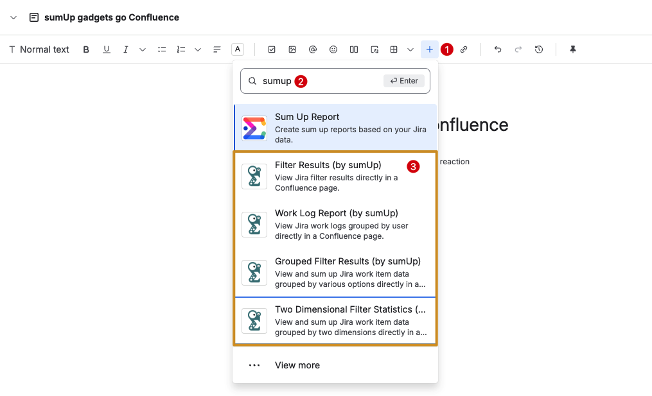Insert a numbered list
Screen dimensions: 652x396
(181, 49)
